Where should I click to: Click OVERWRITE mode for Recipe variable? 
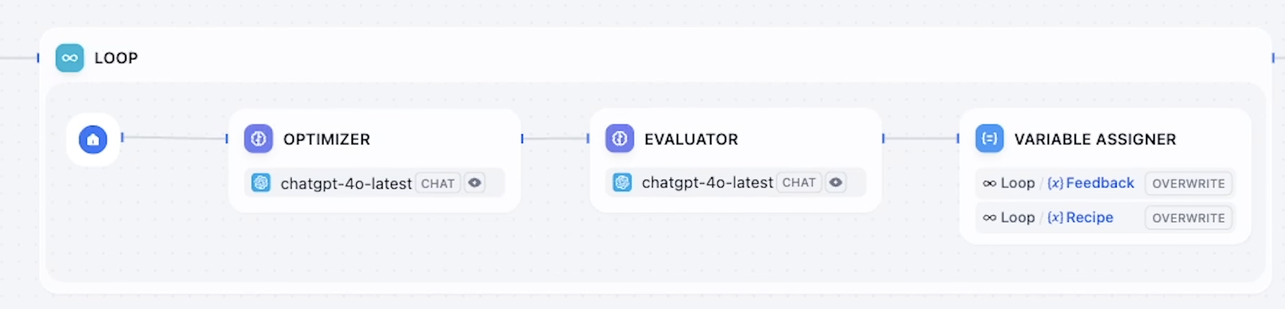click(x=1188, y=218)
